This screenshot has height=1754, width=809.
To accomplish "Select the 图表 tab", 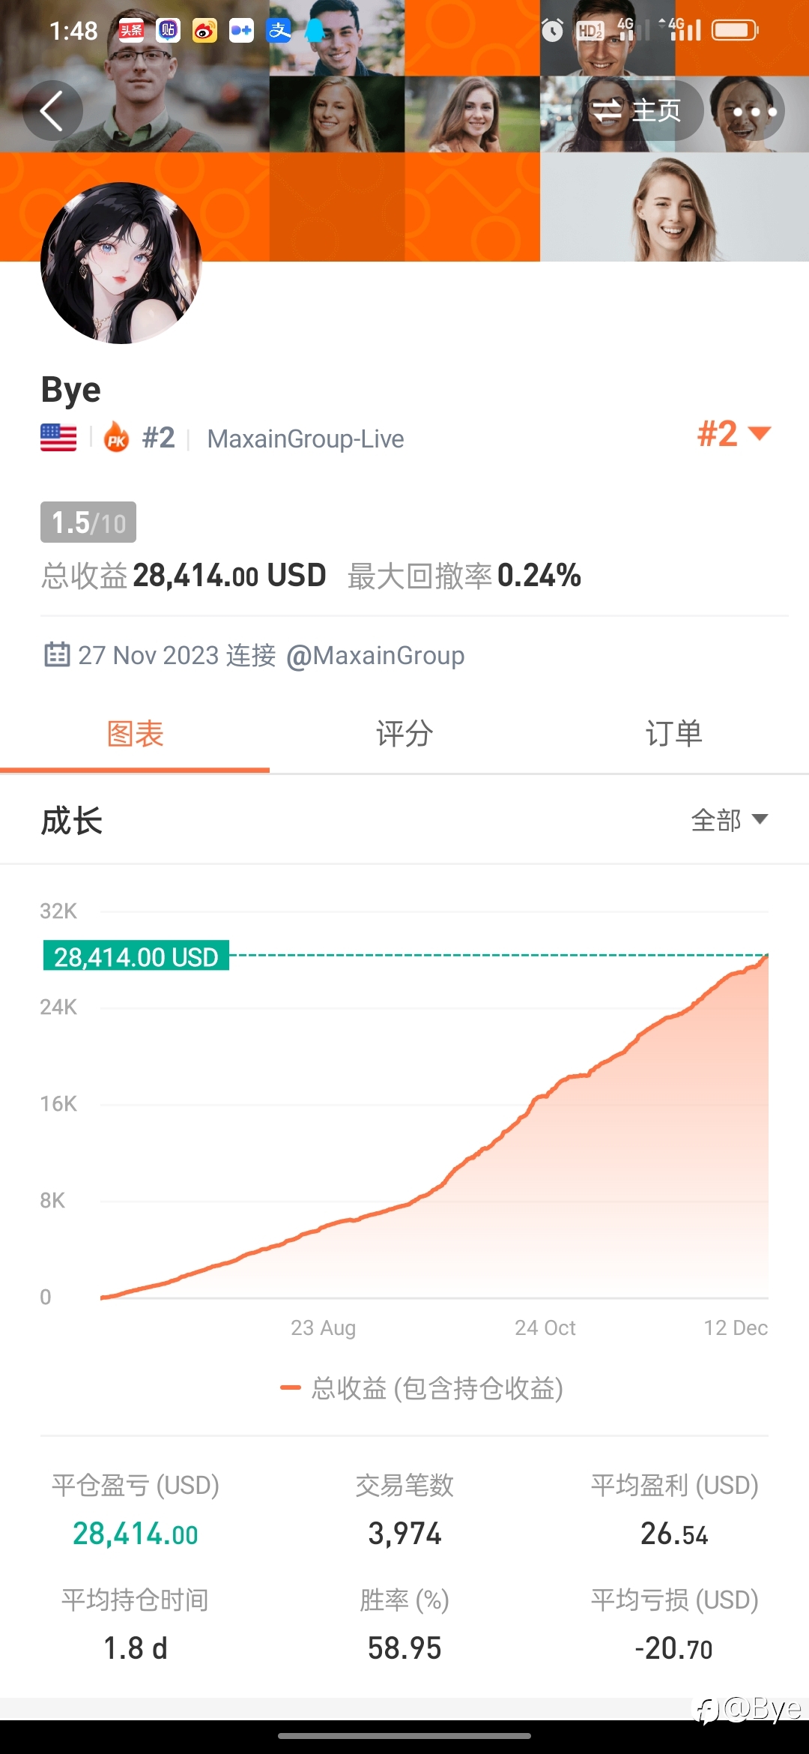I will pos(135,734).
